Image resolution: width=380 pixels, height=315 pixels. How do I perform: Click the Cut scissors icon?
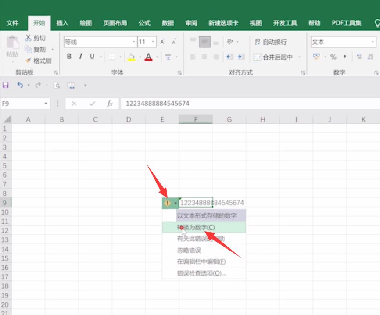click(28, 38)
